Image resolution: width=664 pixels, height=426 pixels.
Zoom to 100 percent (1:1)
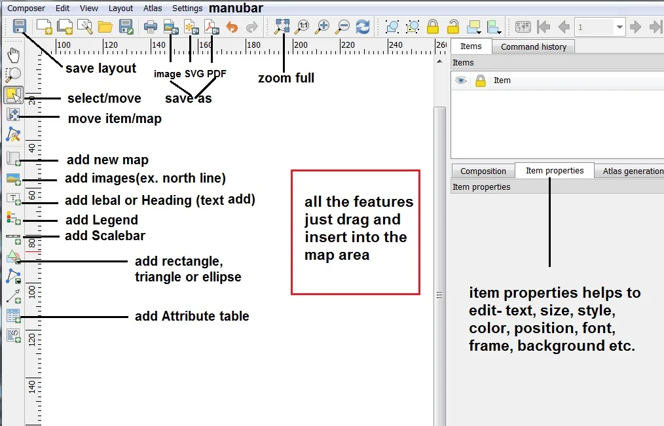(x=303, y=27)
